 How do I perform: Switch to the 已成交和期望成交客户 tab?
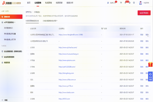click(50, 20)
